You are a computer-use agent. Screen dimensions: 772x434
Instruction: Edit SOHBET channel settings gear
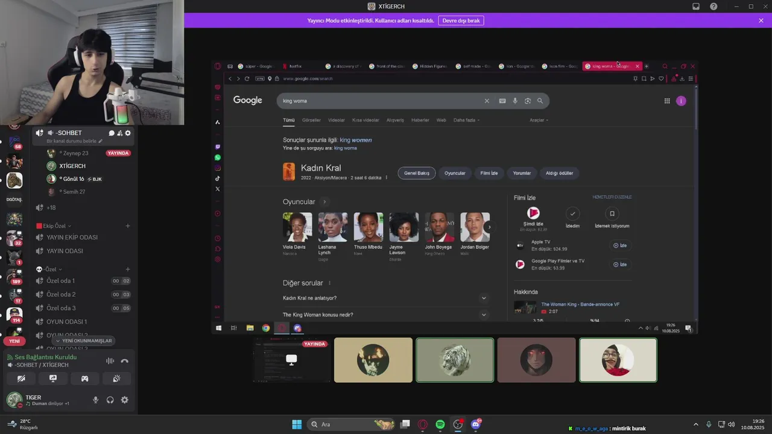(127, 133)
